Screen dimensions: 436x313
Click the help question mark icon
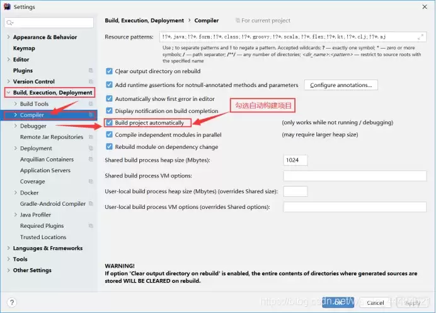pyautogui.click(x=12, y=302)
